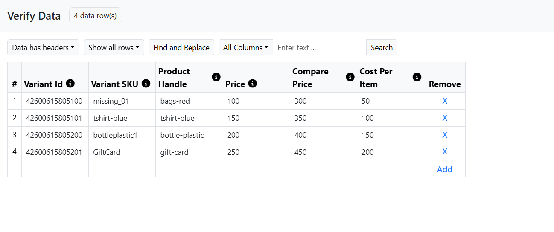Image resolution: width=554 pixels, height=232 pixels.
Task: Remove row 1 with its X
Action: (444, 101)
